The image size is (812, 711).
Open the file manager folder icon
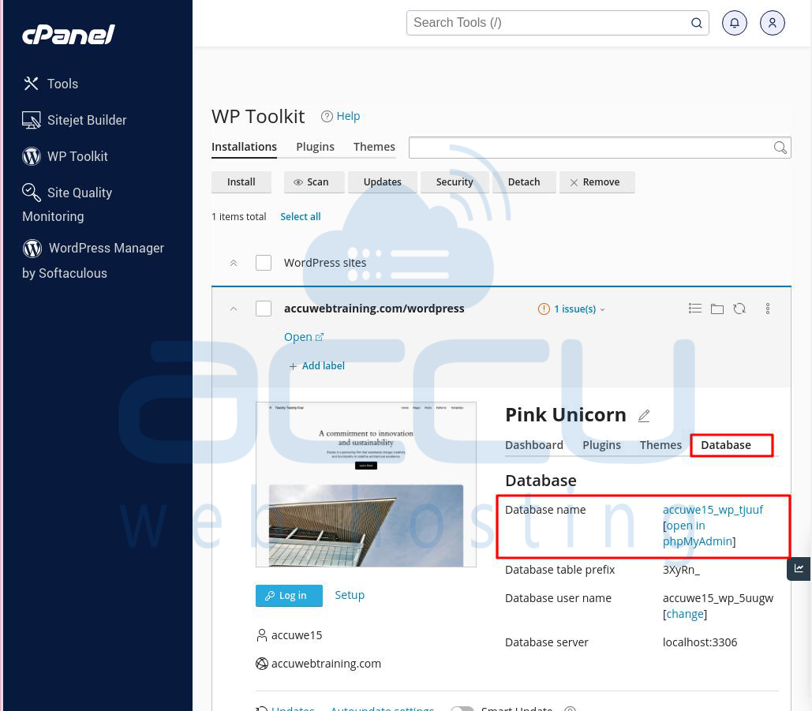[717, 309]
